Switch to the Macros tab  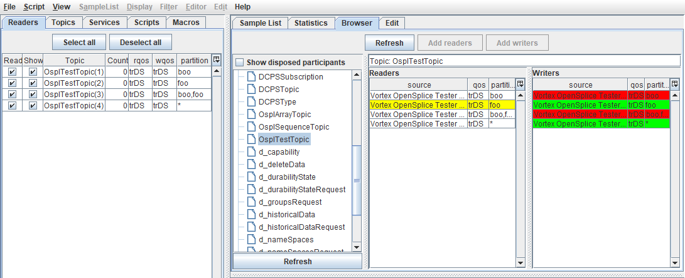click(x=186, y=23)
